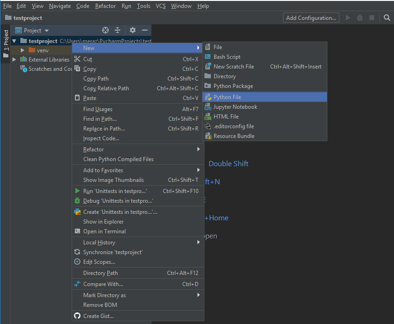This screenshot has height=324, width=394.
Task: Open the Local History submenu
Action: coord(99,243)
